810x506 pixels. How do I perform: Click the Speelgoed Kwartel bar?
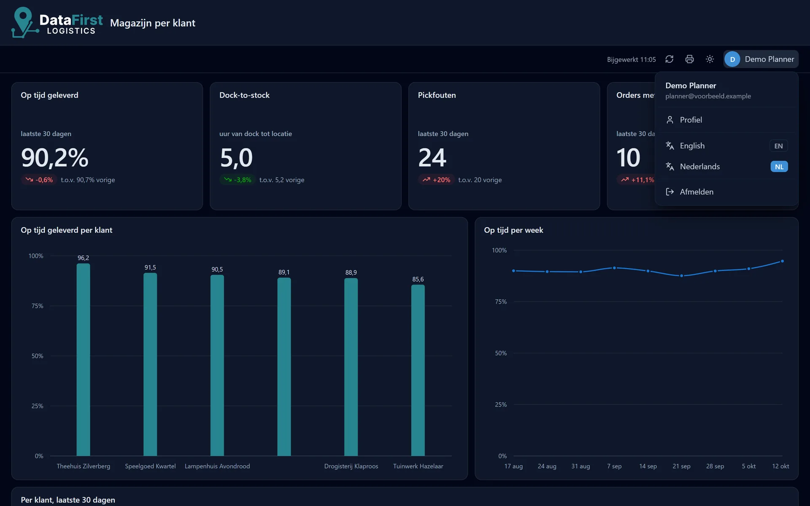coord(150,364)
